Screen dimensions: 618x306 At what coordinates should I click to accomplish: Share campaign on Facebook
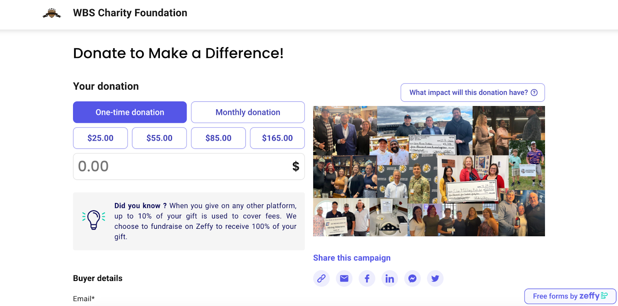pyautogui.click(x=367, y=278)
